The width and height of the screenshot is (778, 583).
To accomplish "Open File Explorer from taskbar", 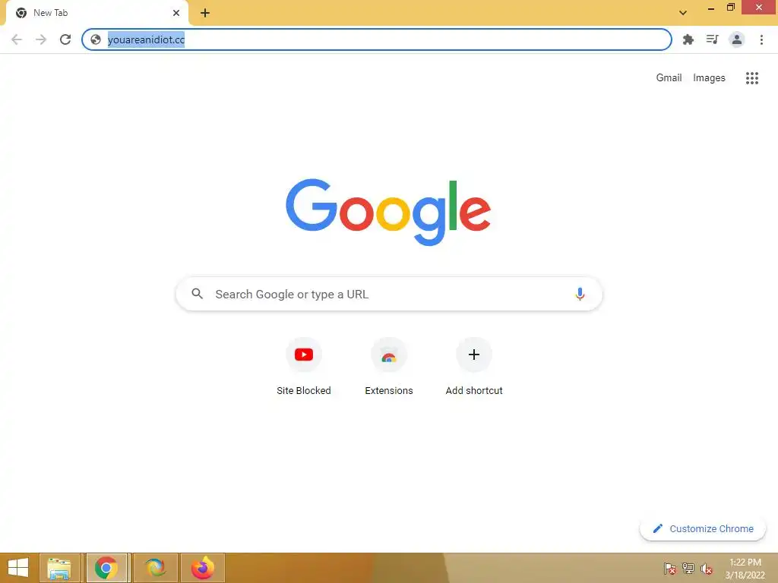I will [59, 568].
